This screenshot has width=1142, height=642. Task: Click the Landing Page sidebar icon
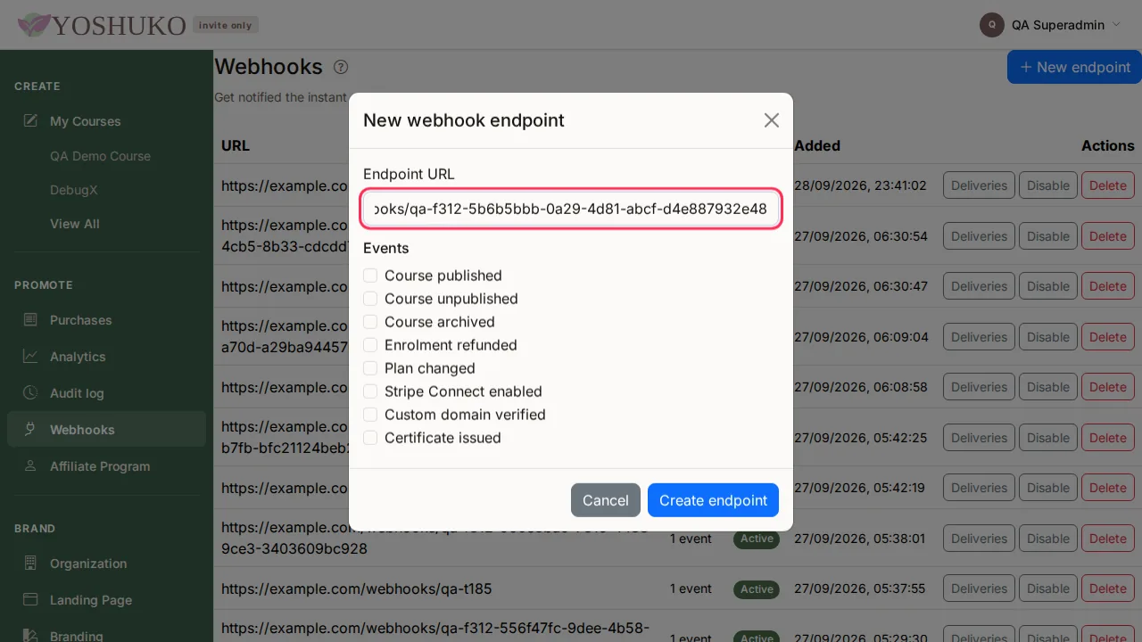pyautogui.click(x=30, y=599)
